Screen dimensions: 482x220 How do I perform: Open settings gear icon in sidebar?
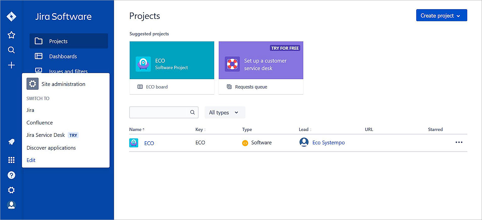(x=11, y=190)
